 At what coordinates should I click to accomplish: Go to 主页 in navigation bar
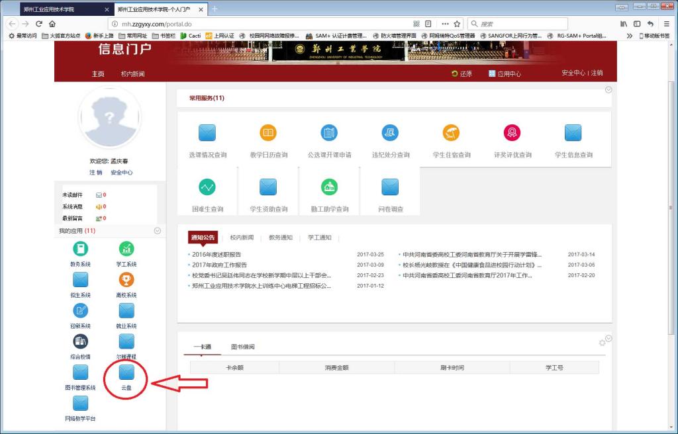coord(98,74)
